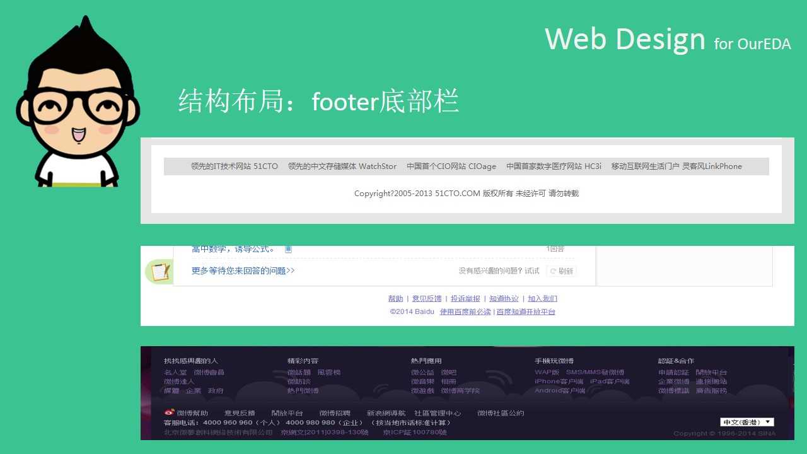Screen dimensions: 807x454
Task: Open the 知道协议 link
Action: 504,299
